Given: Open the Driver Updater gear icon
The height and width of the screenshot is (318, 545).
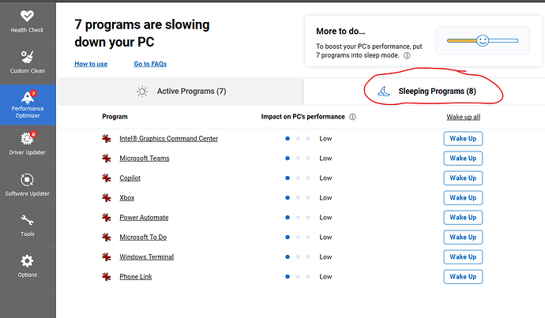Looking at the screenshot, I should 27,139.
